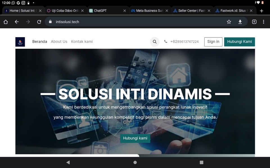
Task: Bookmark this page with the star icon
Action: (x=229, y=22)
